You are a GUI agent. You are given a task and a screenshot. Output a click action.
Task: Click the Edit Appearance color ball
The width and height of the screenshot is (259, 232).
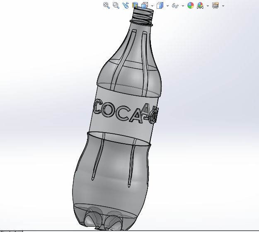point(191,5)
